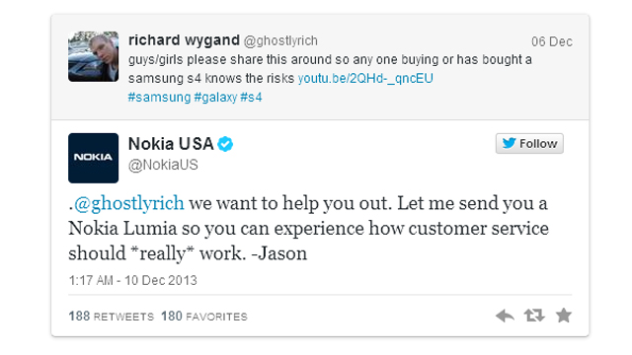Click the Twitter bird in Follow button

[509, 143]
